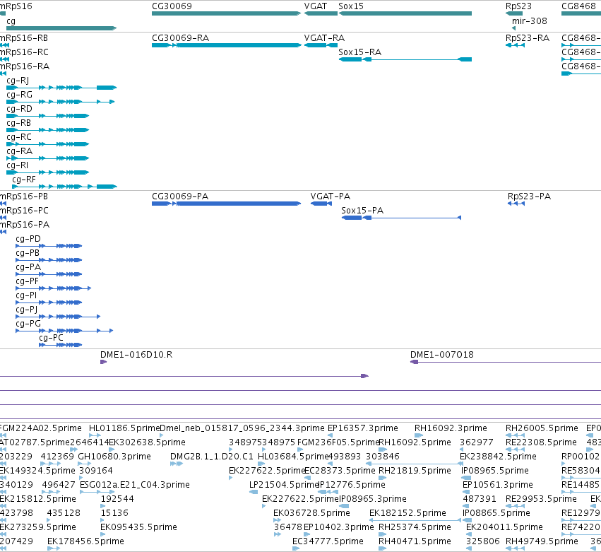
Task: Select the cg-PG protein label
Action: coord(28,324)
